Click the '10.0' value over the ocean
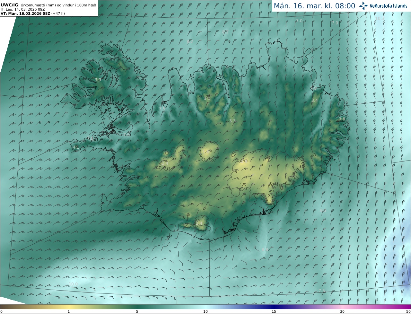The width and height of the screenshot is (411, 314). [x=73, y=284]
